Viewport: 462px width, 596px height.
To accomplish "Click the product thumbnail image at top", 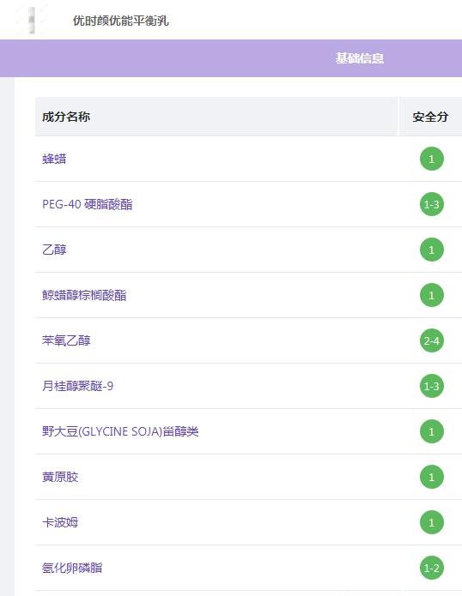I will click(x=32, y=20).
